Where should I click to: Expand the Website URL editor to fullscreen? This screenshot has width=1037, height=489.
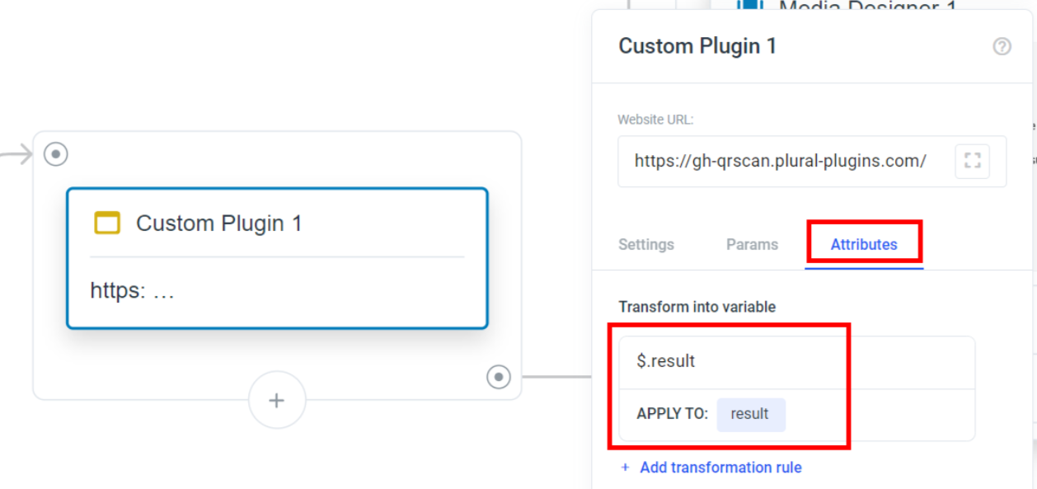pos(973,161)
